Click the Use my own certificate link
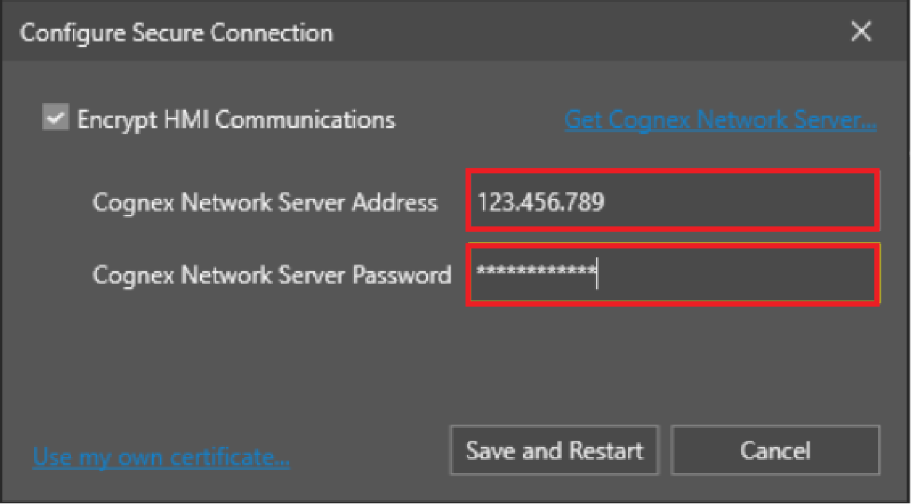Viewport: 911px width, 504px height. pyautogui.click(x=161, y=457)
